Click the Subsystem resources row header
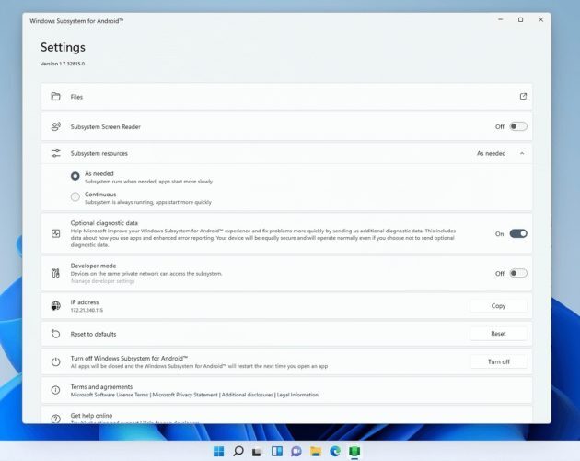580x461 pixels. (286, 153)
